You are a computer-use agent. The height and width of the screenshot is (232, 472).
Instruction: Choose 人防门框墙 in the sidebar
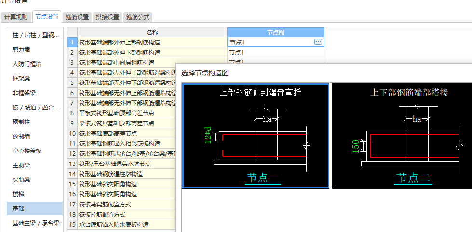pyautogui.click(x=35, y=64)
